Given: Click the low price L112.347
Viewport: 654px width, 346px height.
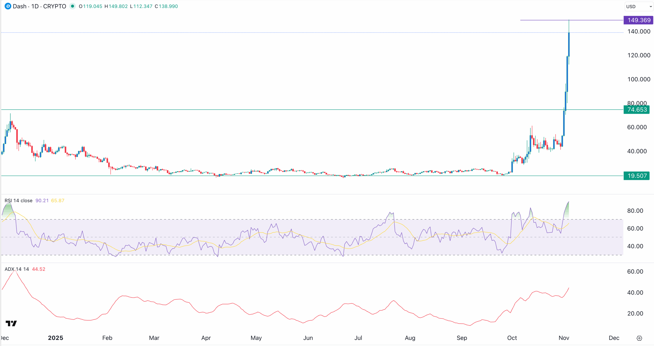Looking at the screenshot, I should tap(141, 6).
